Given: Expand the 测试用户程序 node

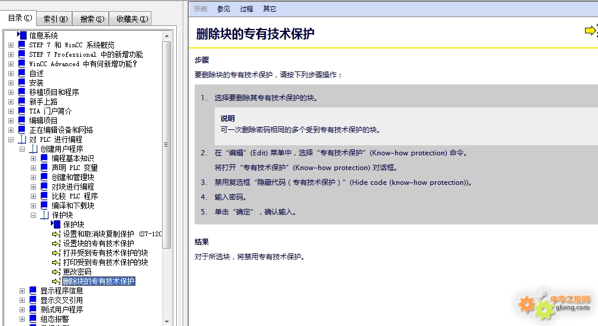Looking at the screenshot, I should 22,310.
